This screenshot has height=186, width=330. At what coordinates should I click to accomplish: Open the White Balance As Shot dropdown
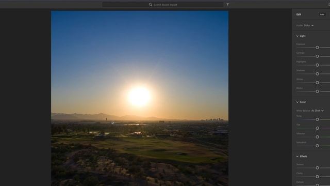pos(318,111)
